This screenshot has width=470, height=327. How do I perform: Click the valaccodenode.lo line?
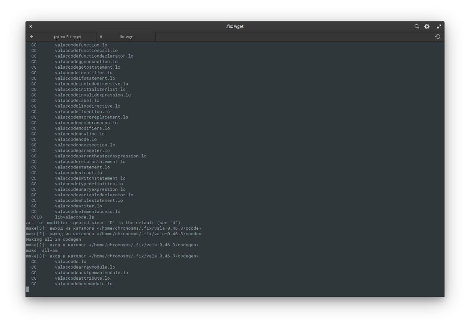pos(64,139)
